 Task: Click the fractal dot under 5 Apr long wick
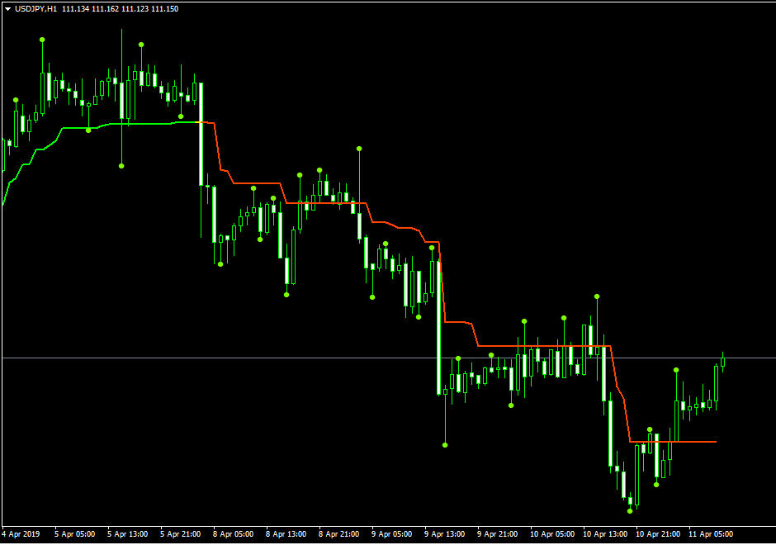[121, 166]
